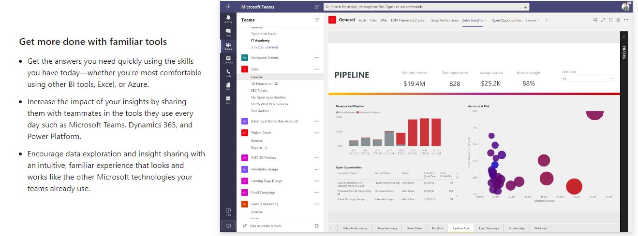Click in the Teams search box

pos(427,7)
